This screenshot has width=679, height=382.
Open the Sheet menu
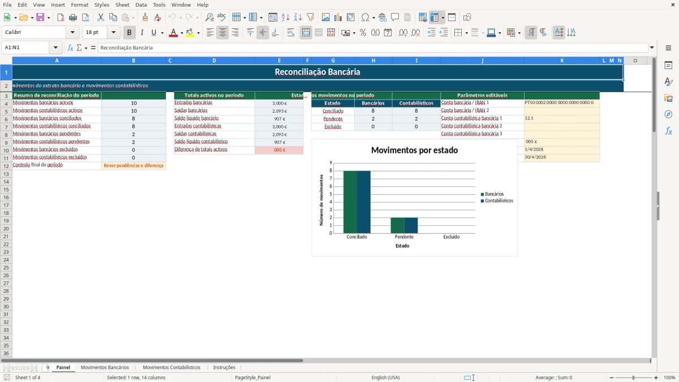122,5
